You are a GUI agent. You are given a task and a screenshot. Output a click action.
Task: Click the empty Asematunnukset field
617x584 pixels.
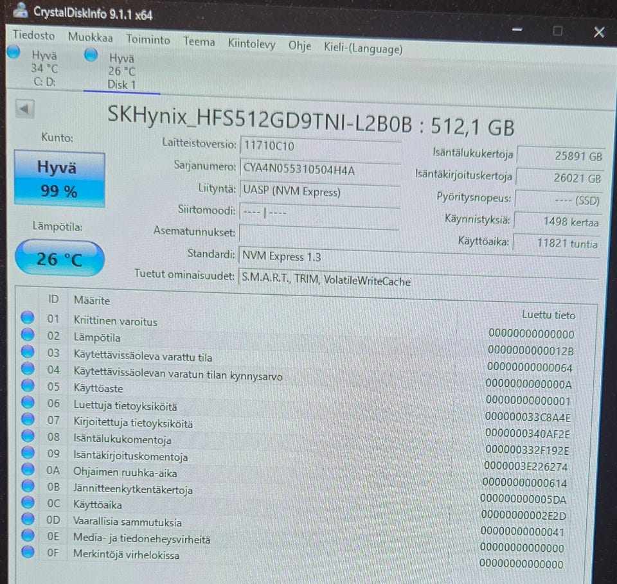(319, 234)
